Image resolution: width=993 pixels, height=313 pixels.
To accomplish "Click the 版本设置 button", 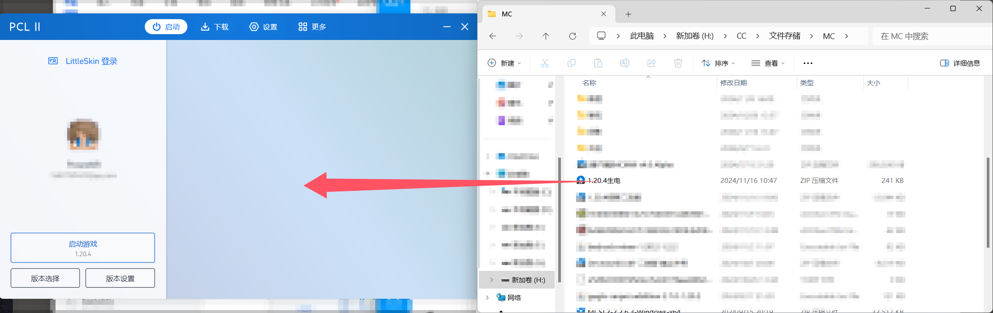I will tap(120, 278).
